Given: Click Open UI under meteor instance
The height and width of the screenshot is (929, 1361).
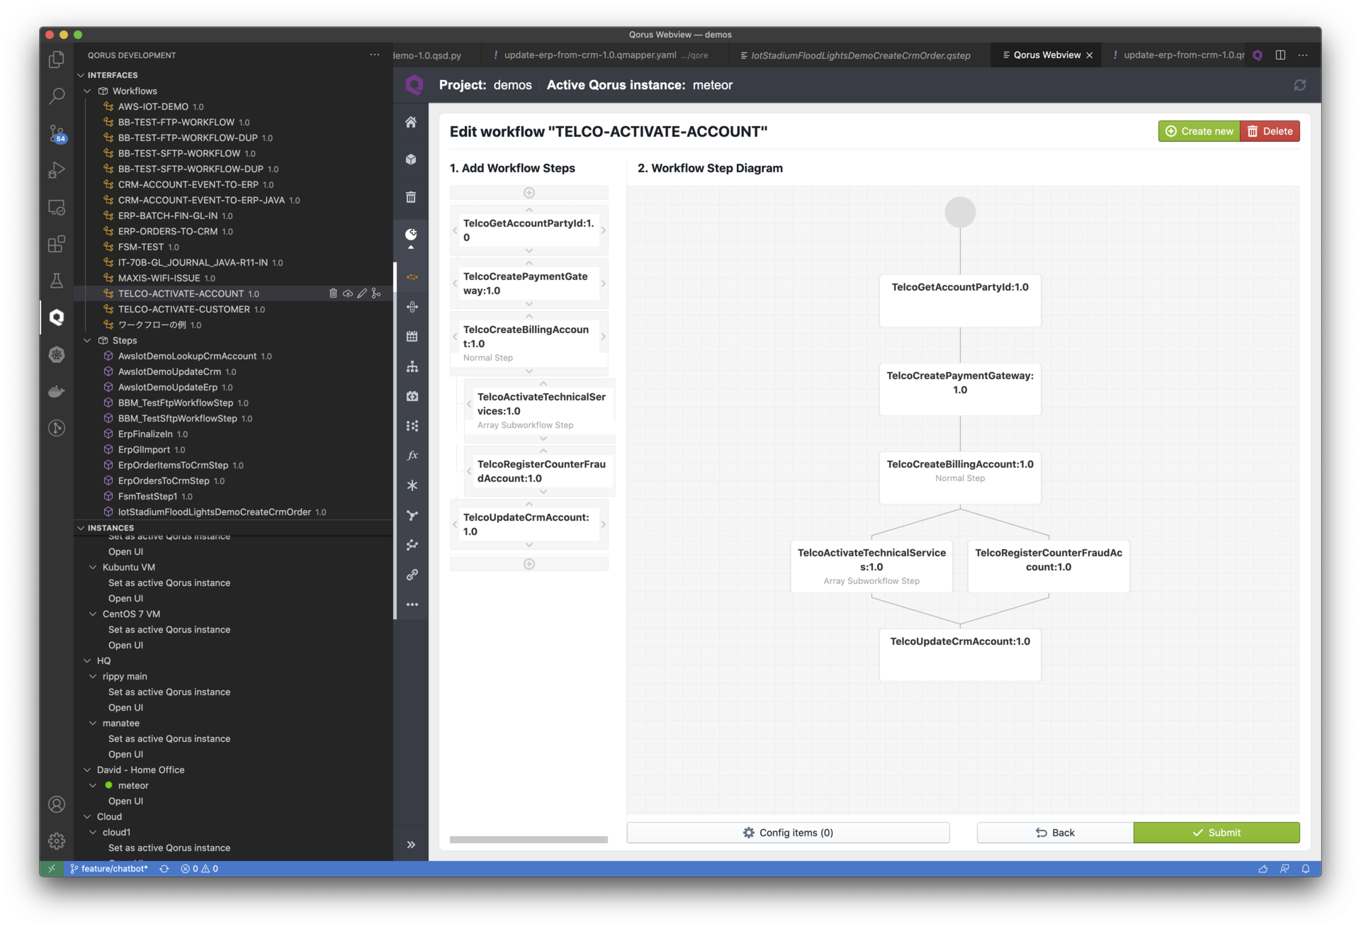Looking at the screenshot, I should click(125, 801).
